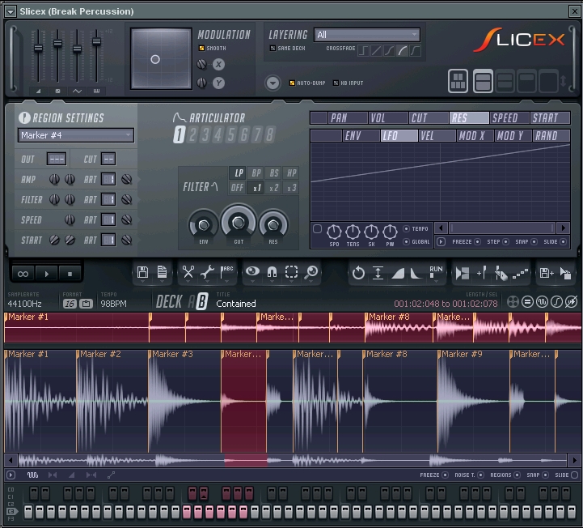This screenshot has height=528, width=583.
Task: Toggle the Regions option below waveform
Action: point(517,475)
